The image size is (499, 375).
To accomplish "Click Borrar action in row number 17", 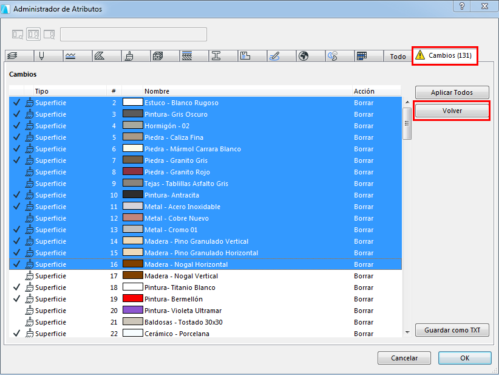I will [364, 276].
